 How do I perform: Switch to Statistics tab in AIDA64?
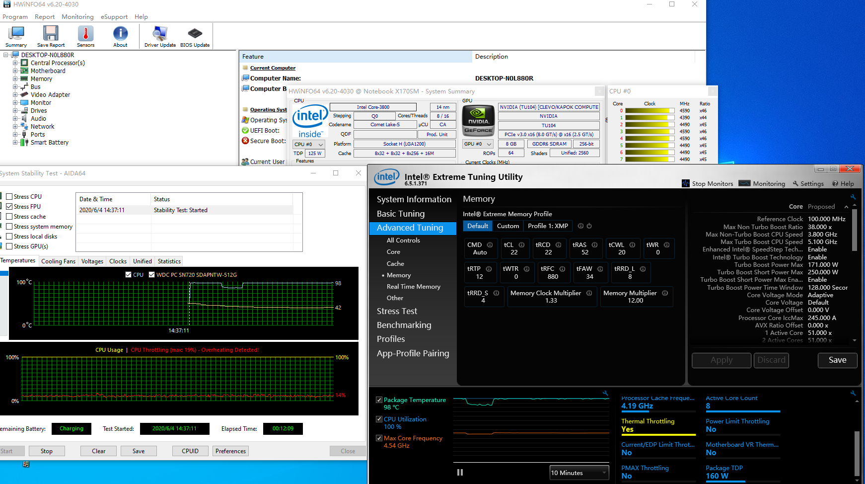click(169, 261)
